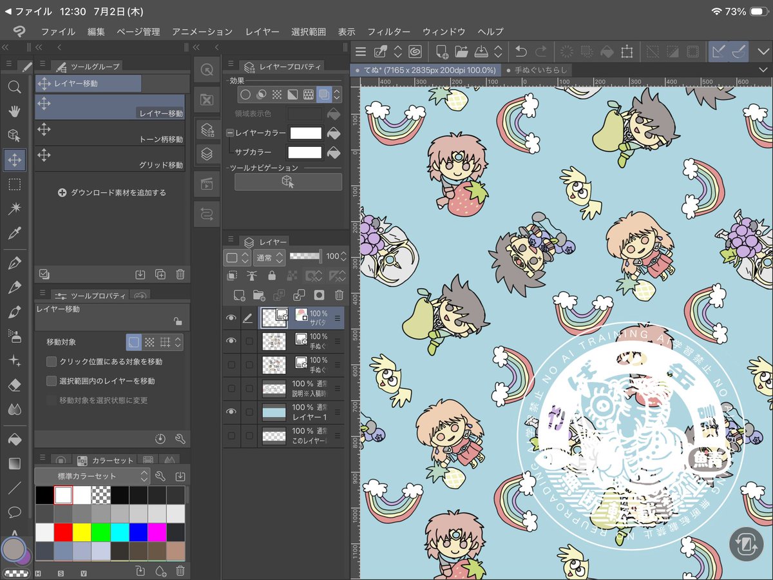Toggle Lock layer padlock icon
773x580 pixels.
click(272, 276)
